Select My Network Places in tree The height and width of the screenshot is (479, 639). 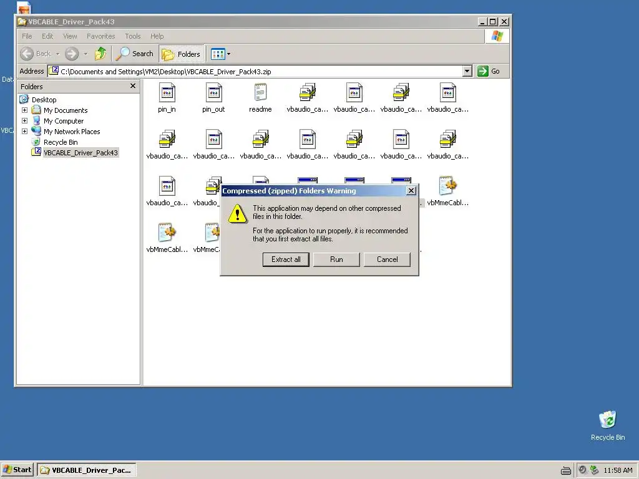click(72, 132)
